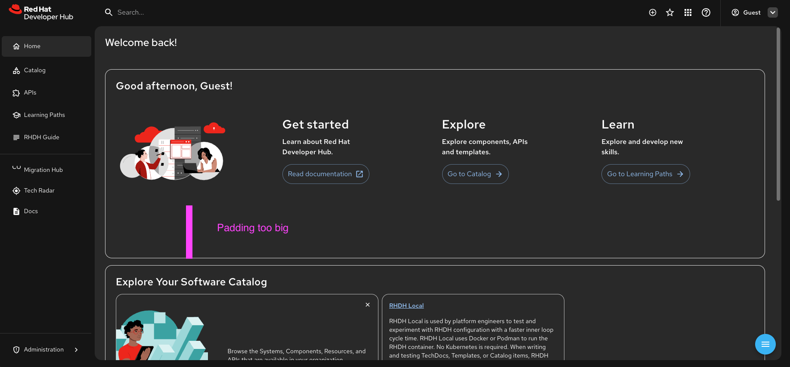Open the application launcher grid icon
Screen dimensions: 790x367
point(688,12)
